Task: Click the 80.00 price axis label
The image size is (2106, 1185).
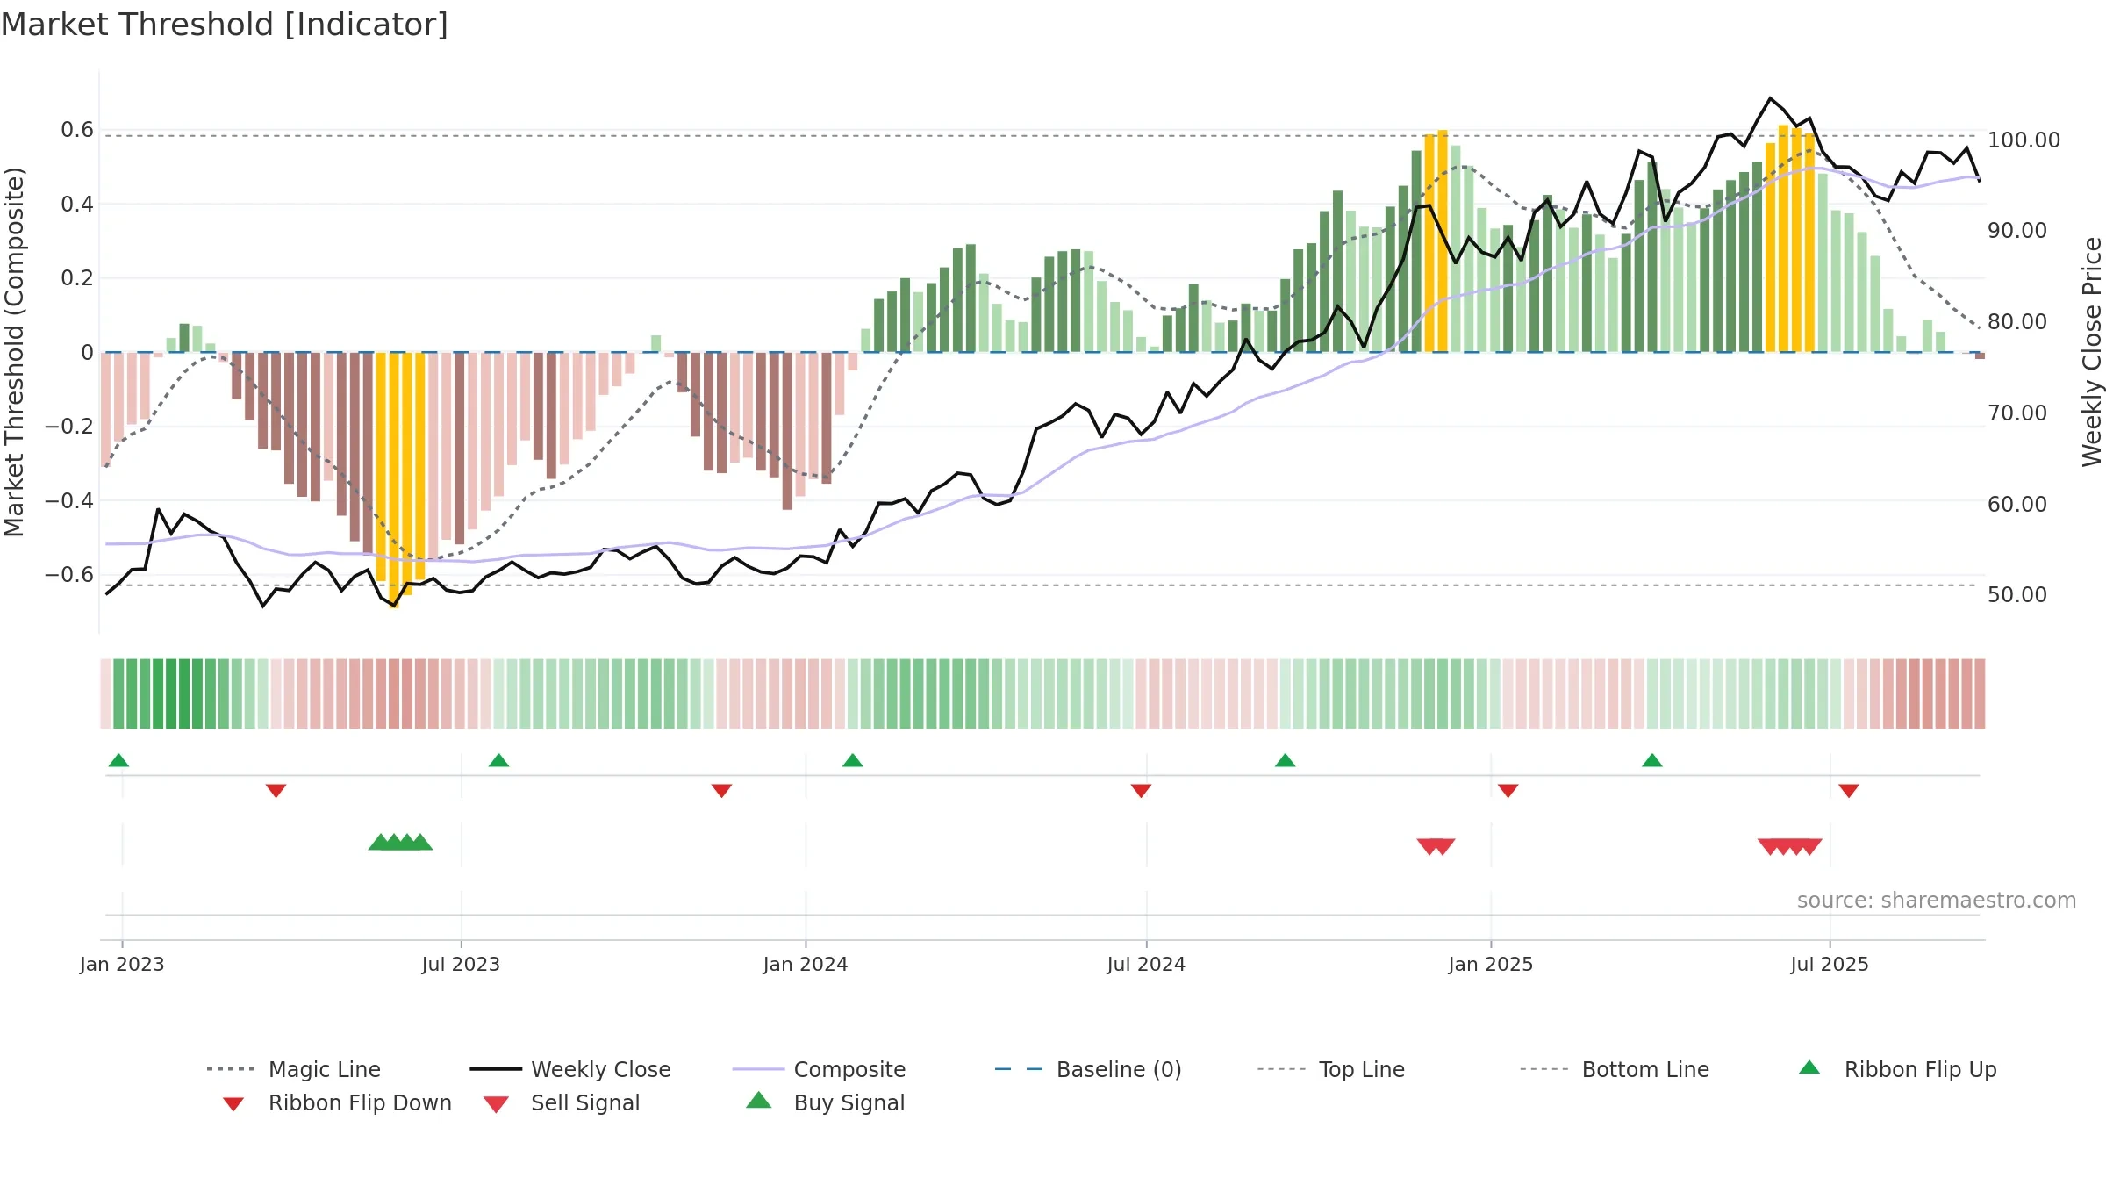Action: pos(2016,322)
